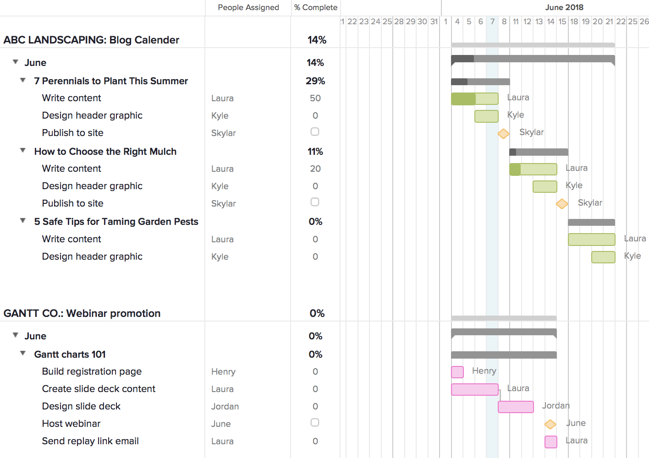Collapse the Gantt charts 101 group
This screenshot has height=458, width=649.
click(x=22, y=353)
